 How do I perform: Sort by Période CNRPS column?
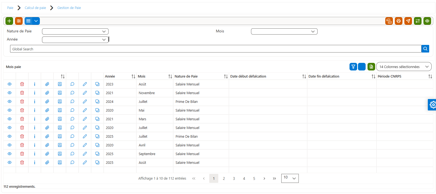pyautogui.click(x=405, y=76)
